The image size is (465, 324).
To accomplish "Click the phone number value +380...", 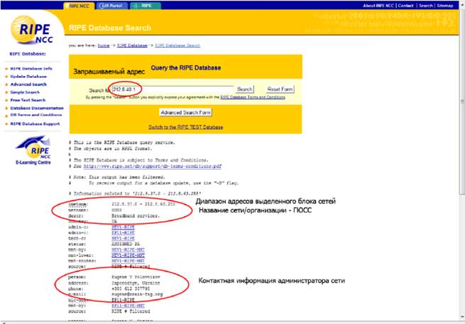I will [x=131, y=289].
